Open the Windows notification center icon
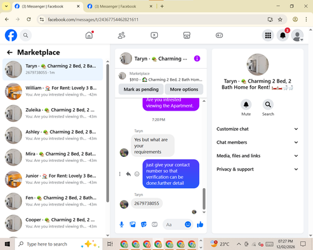The height and width of the screenshot is (250, 313). coord(303,244)
